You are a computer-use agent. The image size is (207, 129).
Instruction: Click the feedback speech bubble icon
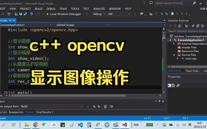151,3
